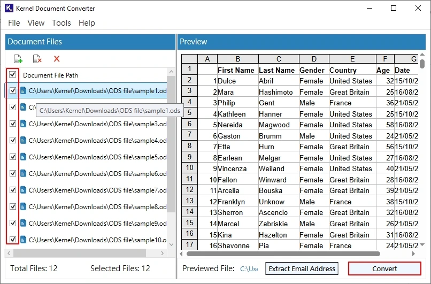Viewport: 431px width, 284px height.
Task: Click the 'Country' header cell
Action: coord(352,70)
